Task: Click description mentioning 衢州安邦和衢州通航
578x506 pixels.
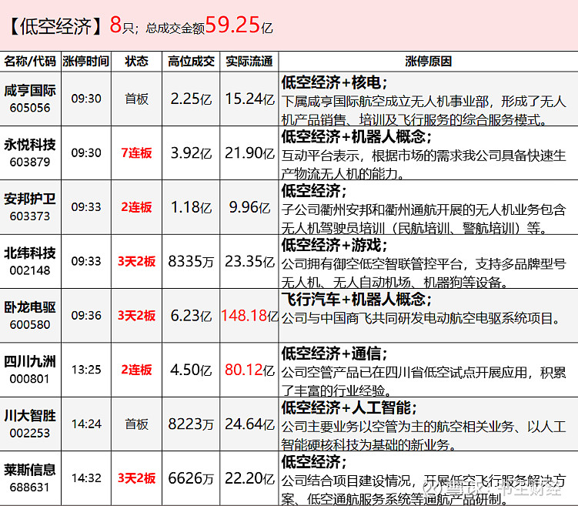Action: tap(423, 219)
